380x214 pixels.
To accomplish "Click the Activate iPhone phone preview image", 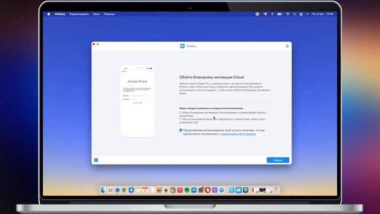I will pyautogui.click(x=137, y=101).
